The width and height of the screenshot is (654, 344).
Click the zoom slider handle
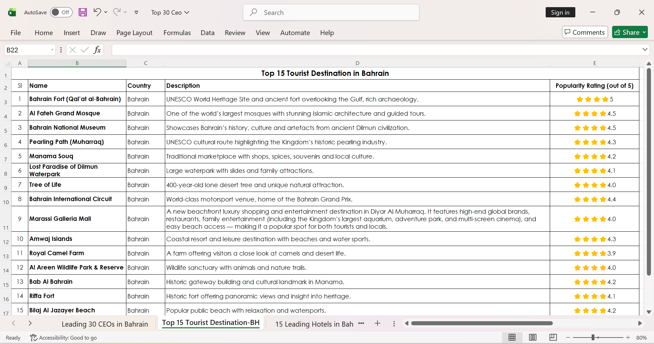pos(593,337)
